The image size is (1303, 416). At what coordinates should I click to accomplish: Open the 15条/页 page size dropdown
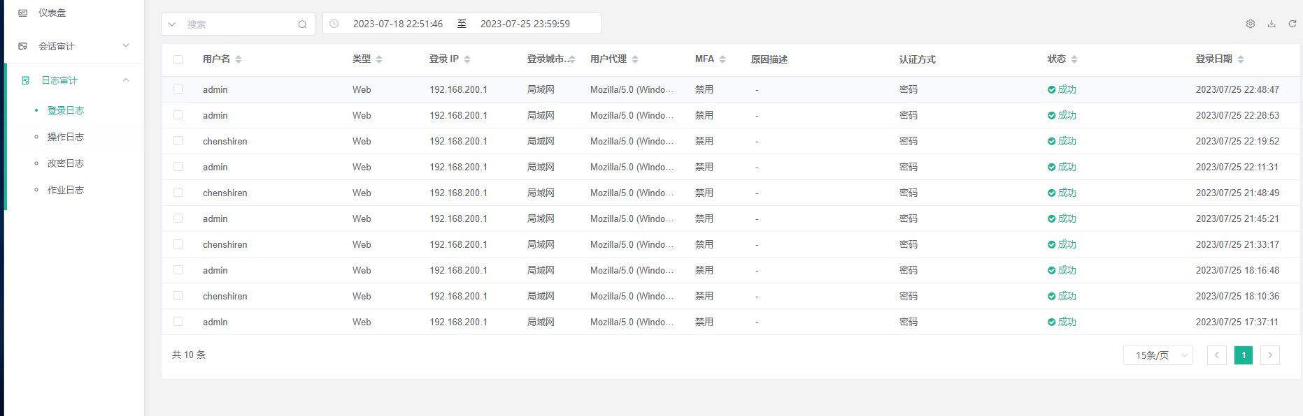tap(1158, 355)
